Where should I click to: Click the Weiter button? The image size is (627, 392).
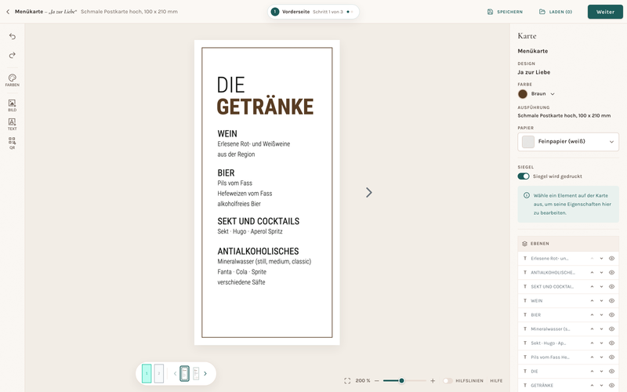(605, 12)
